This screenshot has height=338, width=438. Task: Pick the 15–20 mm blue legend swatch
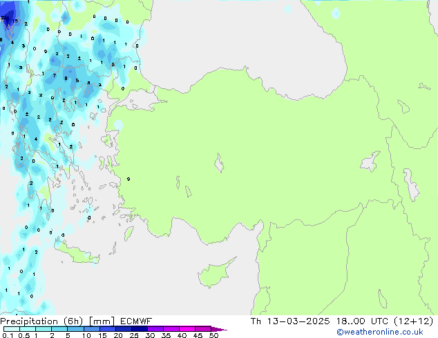point(107,329)
